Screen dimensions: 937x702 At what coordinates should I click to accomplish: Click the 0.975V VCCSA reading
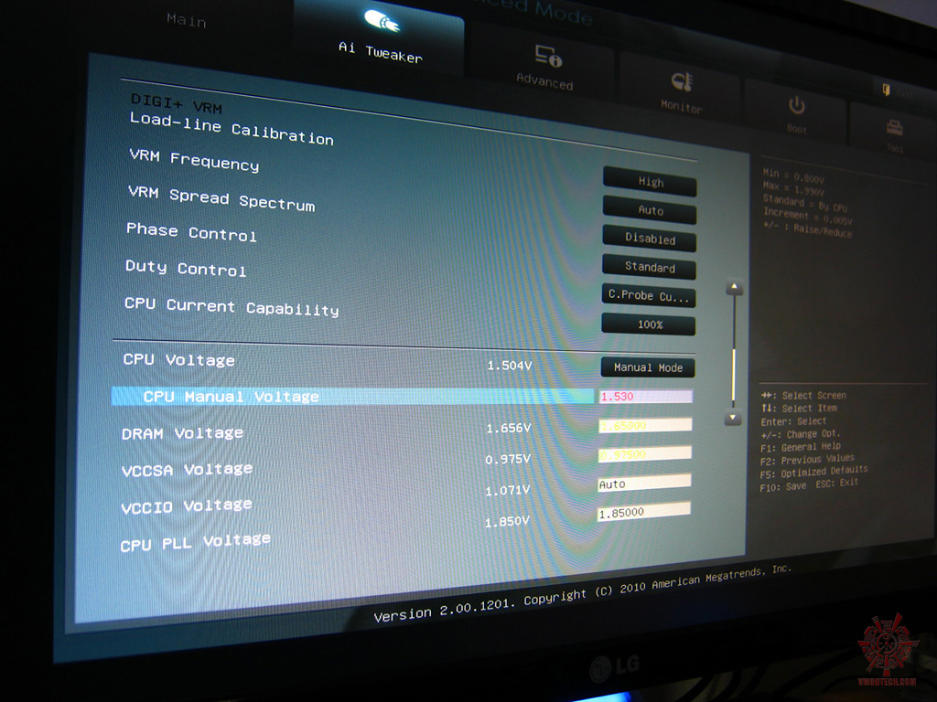pos(507,459)
